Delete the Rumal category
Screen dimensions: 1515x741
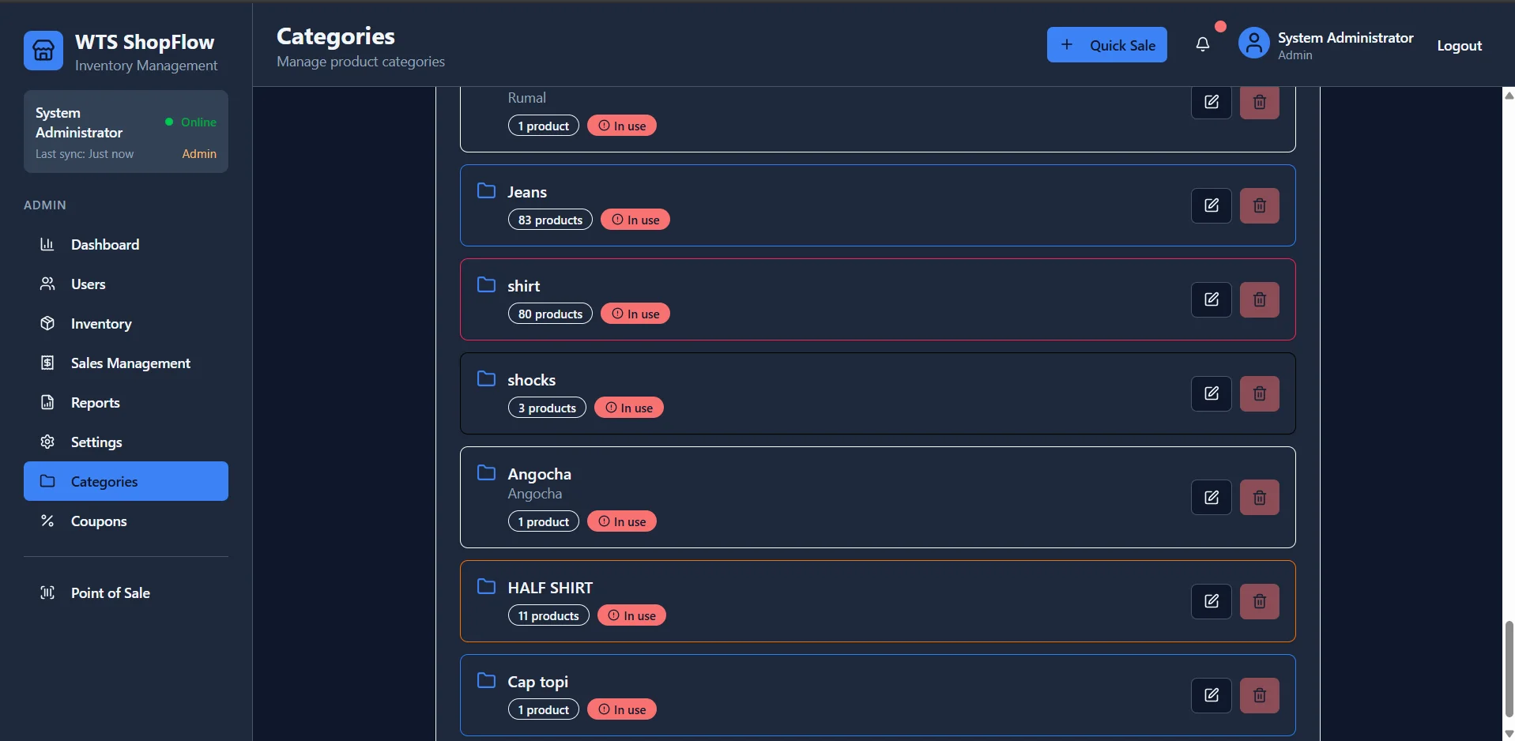point(1259,103)
